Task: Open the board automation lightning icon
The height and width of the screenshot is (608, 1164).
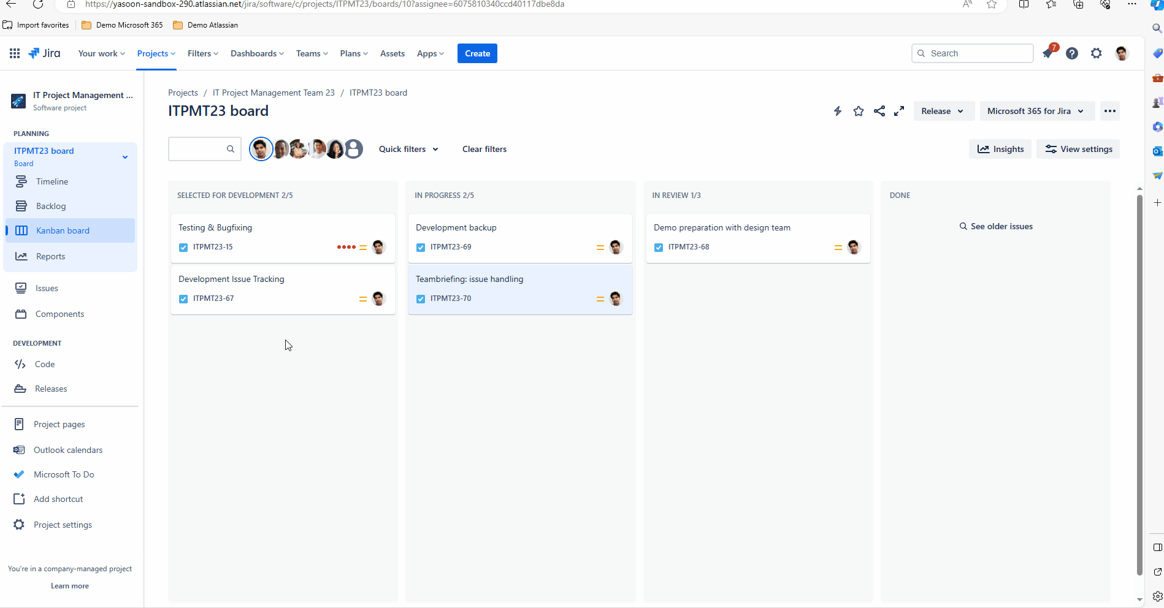Action: click(x=837, y=111)
